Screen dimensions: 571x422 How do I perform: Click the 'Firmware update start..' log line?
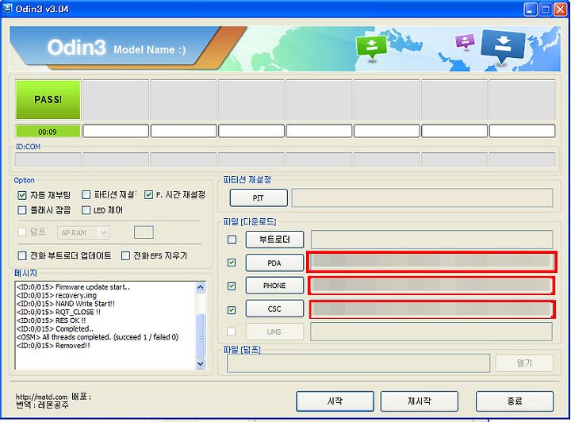coord(73,287)
